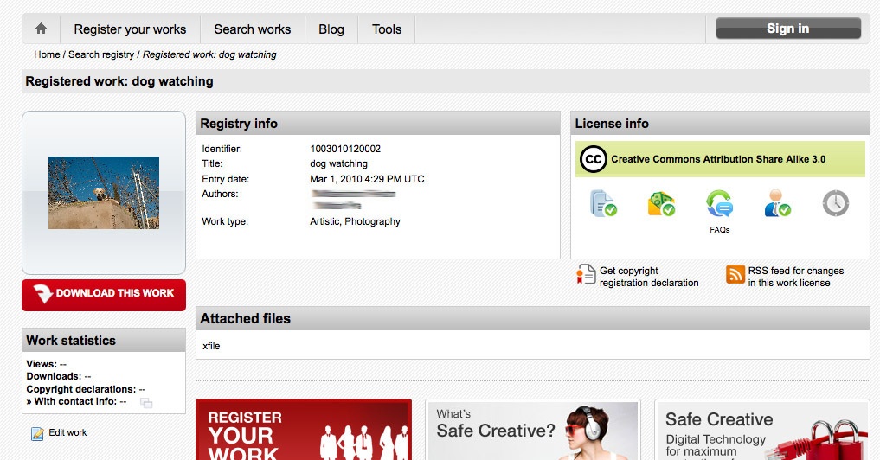Go to the Home page icon
This screenshot has width=880, height=460.
click(x=41, y=29)
